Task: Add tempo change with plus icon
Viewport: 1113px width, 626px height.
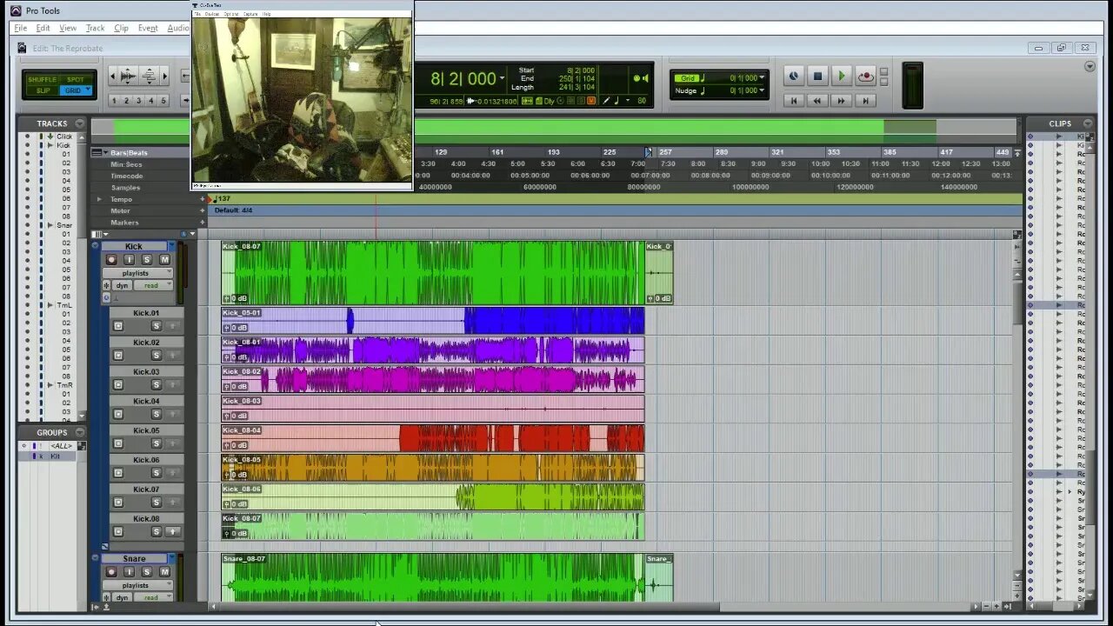Action: point(202,199)
